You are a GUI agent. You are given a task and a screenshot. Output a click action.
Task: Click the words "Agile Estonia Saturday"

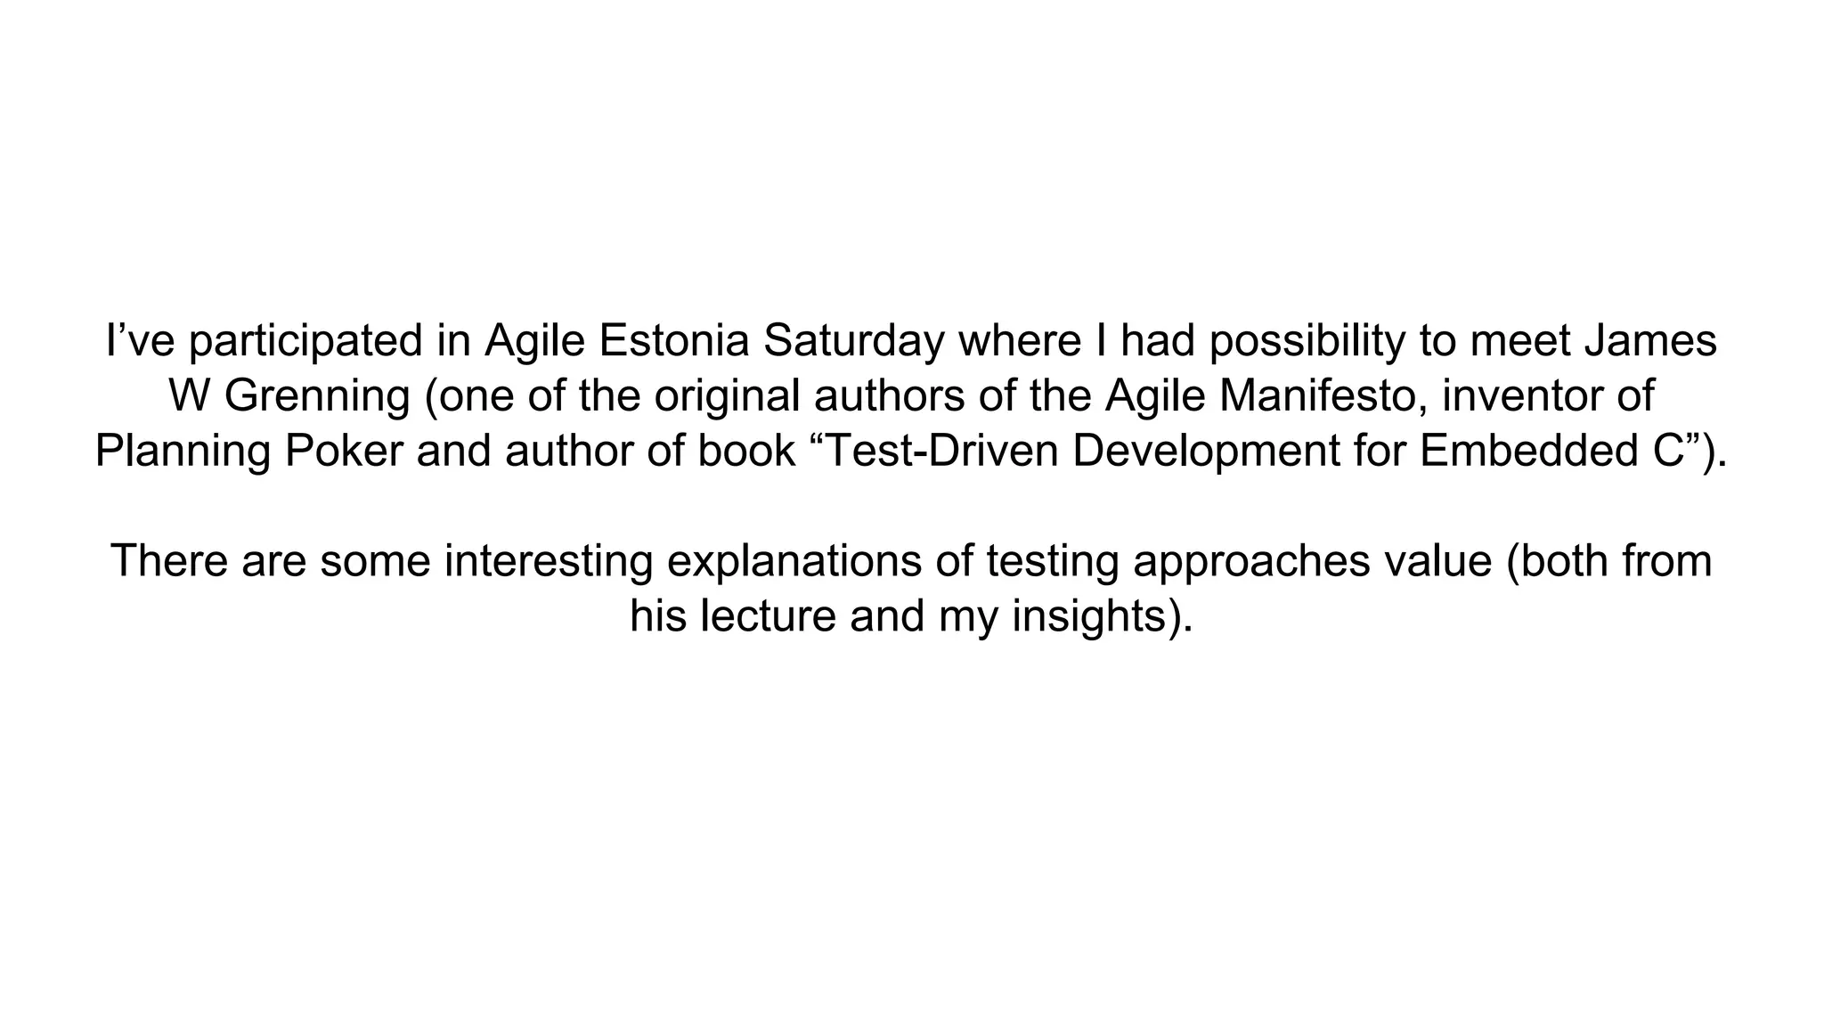click(x=713, y=341)
